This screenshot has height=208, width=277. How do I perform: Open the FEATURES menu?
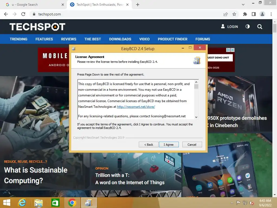pyautogui.click(x=44, y=39)
